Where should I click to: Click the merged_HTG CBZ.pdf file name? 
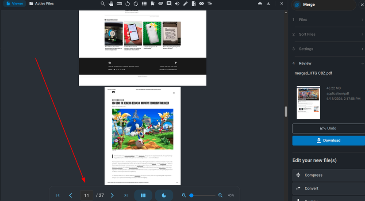pyautogui.click(x=313, y=73)
